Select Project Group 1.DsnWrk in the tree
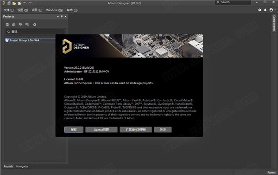The height and width of the screenshot is (175, 278). tap(25, 40)
